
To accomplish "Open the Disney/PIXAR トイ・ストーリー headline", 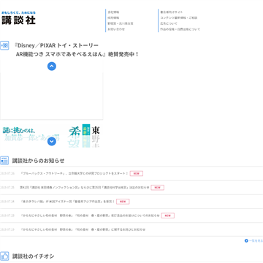I will [x=56, y=45].
